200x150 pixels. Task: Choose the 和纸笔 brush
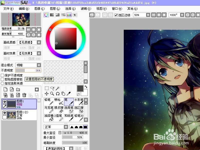pyautogui.click(x=69, y=117)
